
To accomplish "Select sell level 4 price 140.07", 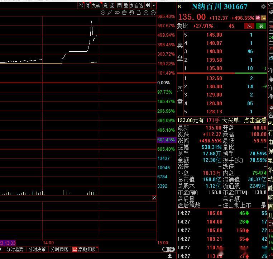I will (x=214, y=43).
